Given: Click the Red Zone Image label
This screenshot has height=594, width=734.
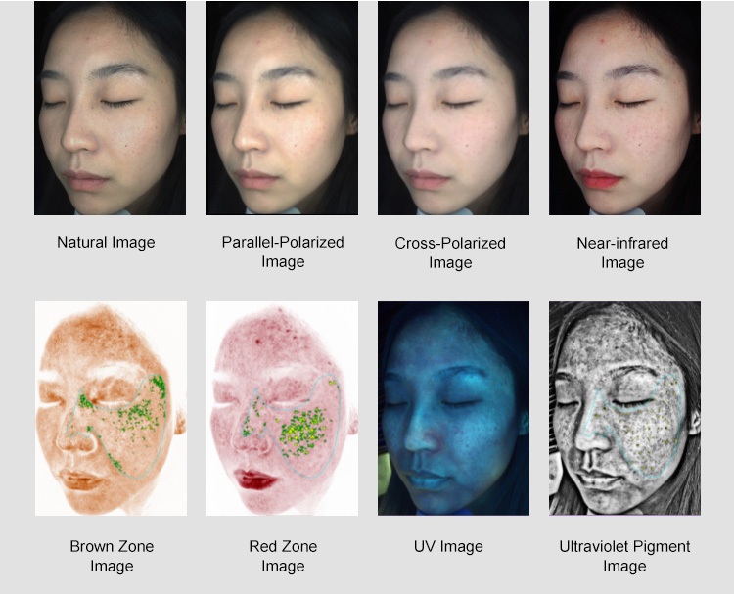Looking at the screenshot, I should pyautogui.click(x=283, y=556).
